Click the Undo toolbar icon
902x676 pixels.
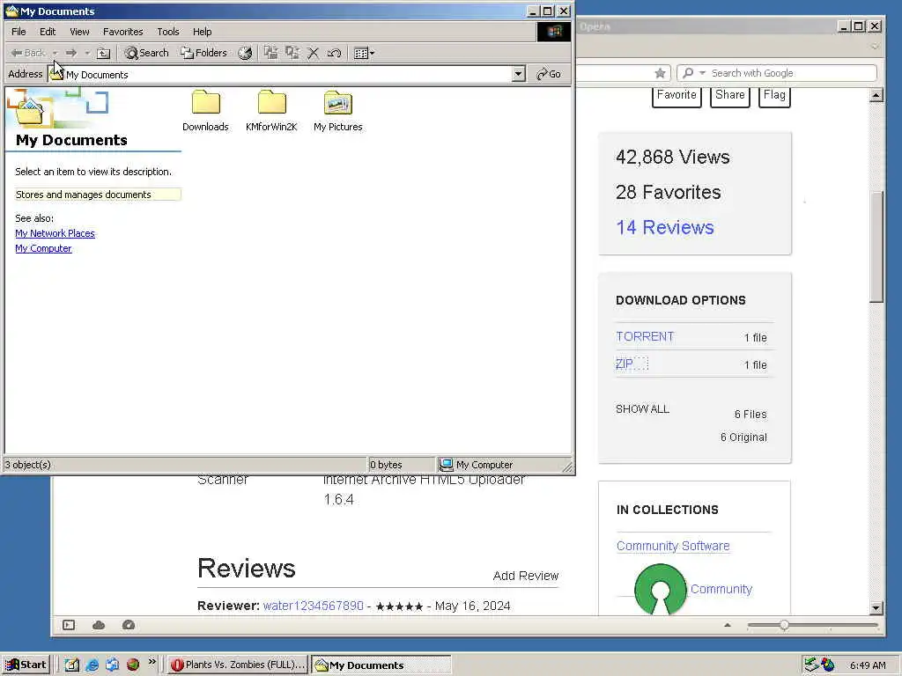pos(334,53)
